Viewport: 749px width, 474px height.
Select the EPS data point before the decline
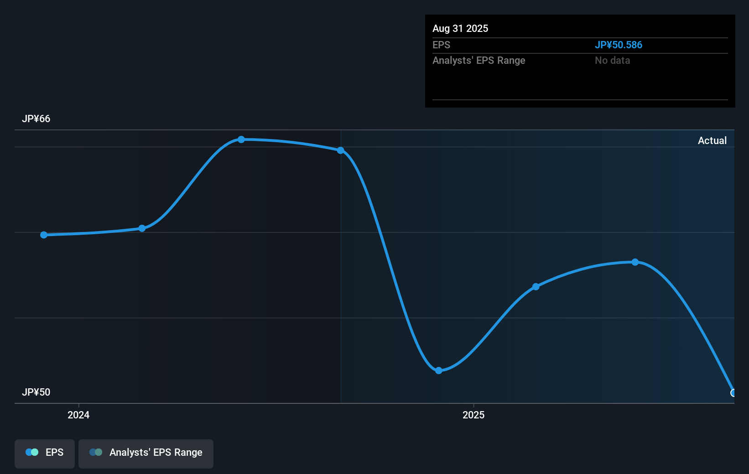(340, 150)
